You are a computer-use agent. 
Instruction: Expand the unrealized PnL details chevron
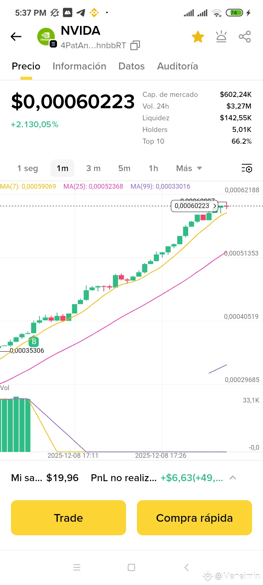[x=233, y=478]
